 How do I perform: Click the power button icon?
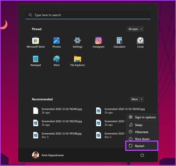(142, 155)
